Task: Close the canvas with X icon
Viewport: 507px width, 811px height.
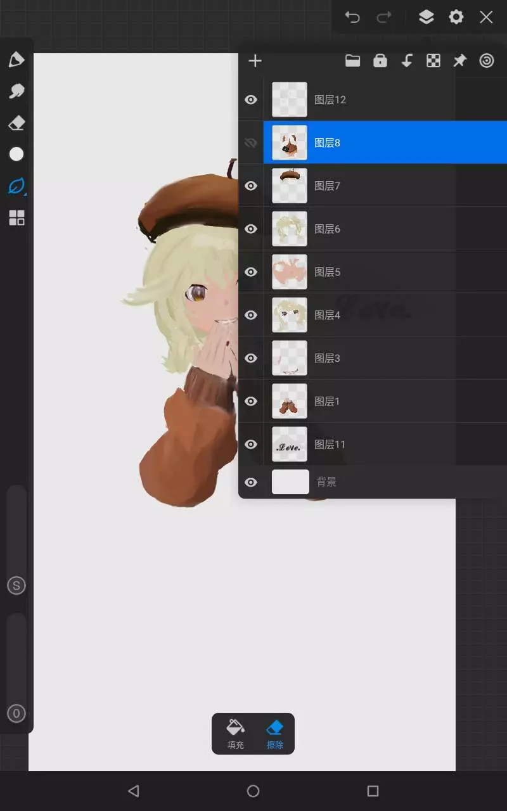Action: pyautogui.click(x=486, y=17)
